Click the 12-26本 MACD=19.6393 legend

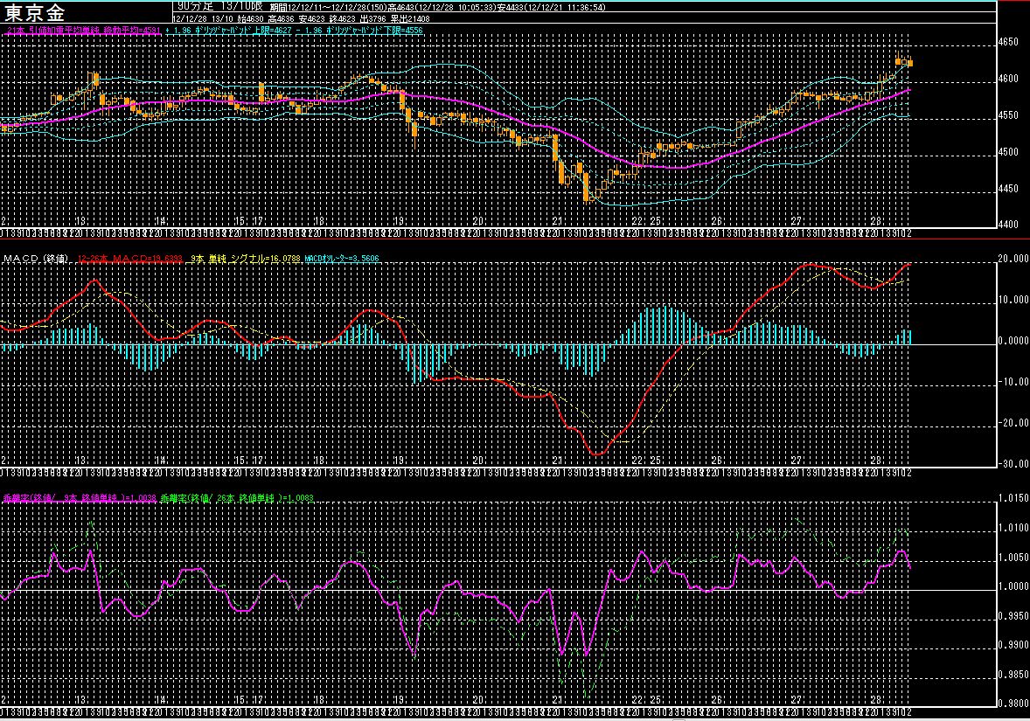coord(130,259)
